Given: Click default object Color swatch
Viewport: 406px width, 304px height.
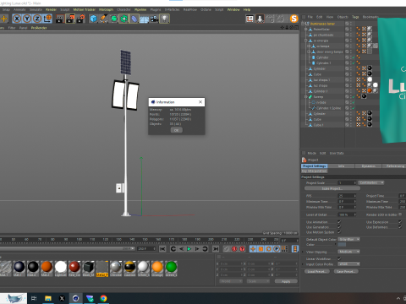Looking at the screenshot, I should 342,244.
